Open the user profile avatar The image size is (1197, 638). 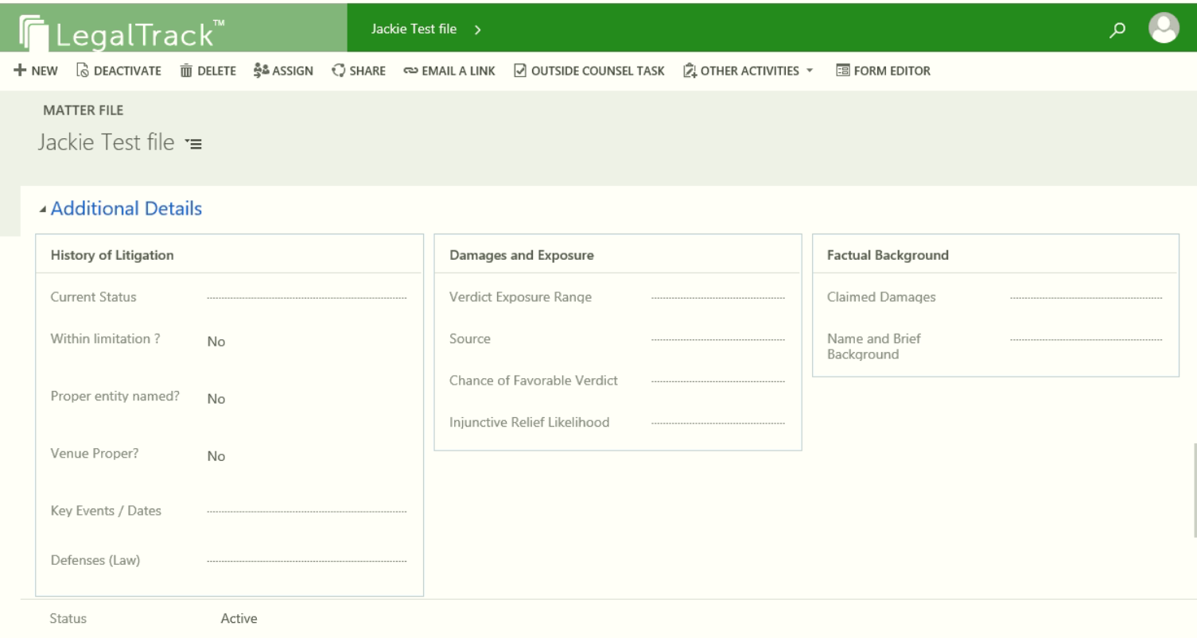pos(1164,28)
